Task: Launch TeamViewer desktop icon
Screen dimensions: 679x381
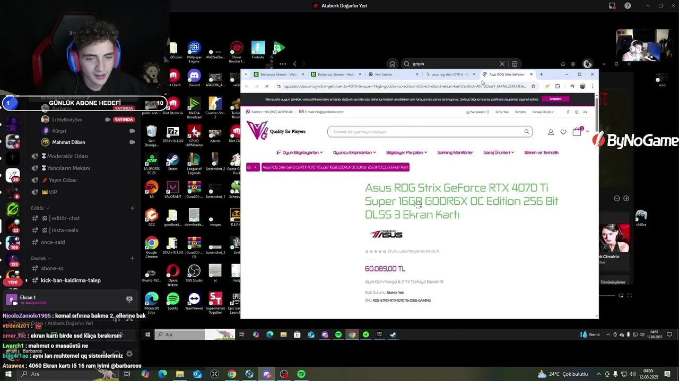Action: point(194,302)
